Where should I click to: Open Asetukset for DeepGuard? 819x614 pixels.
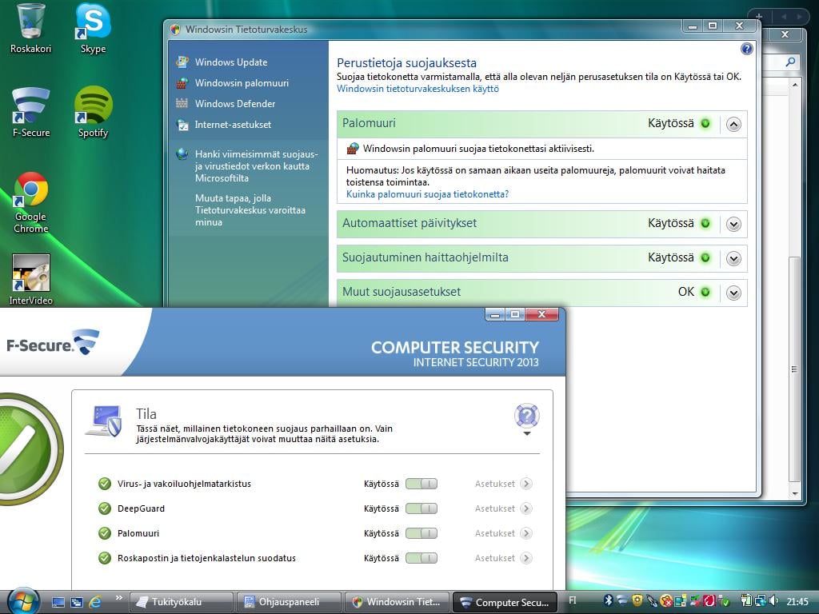503,508
